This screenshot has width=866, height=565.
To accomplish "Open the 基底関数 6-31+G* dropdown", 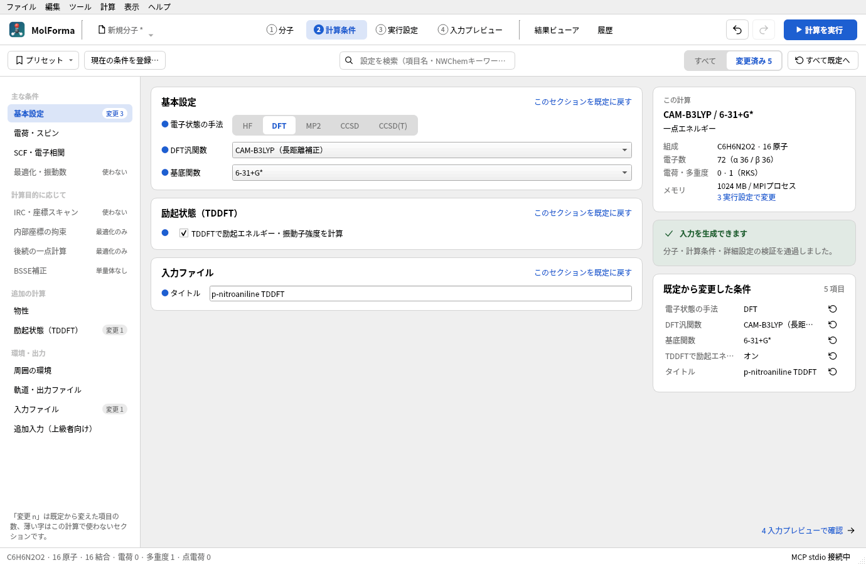I will pyautogui.click(x=432, y=173).
